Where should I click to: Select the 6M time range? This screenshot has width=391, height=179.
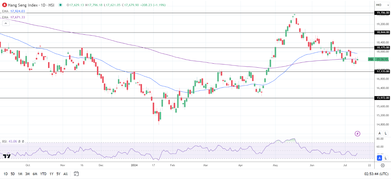click(35, 174)
